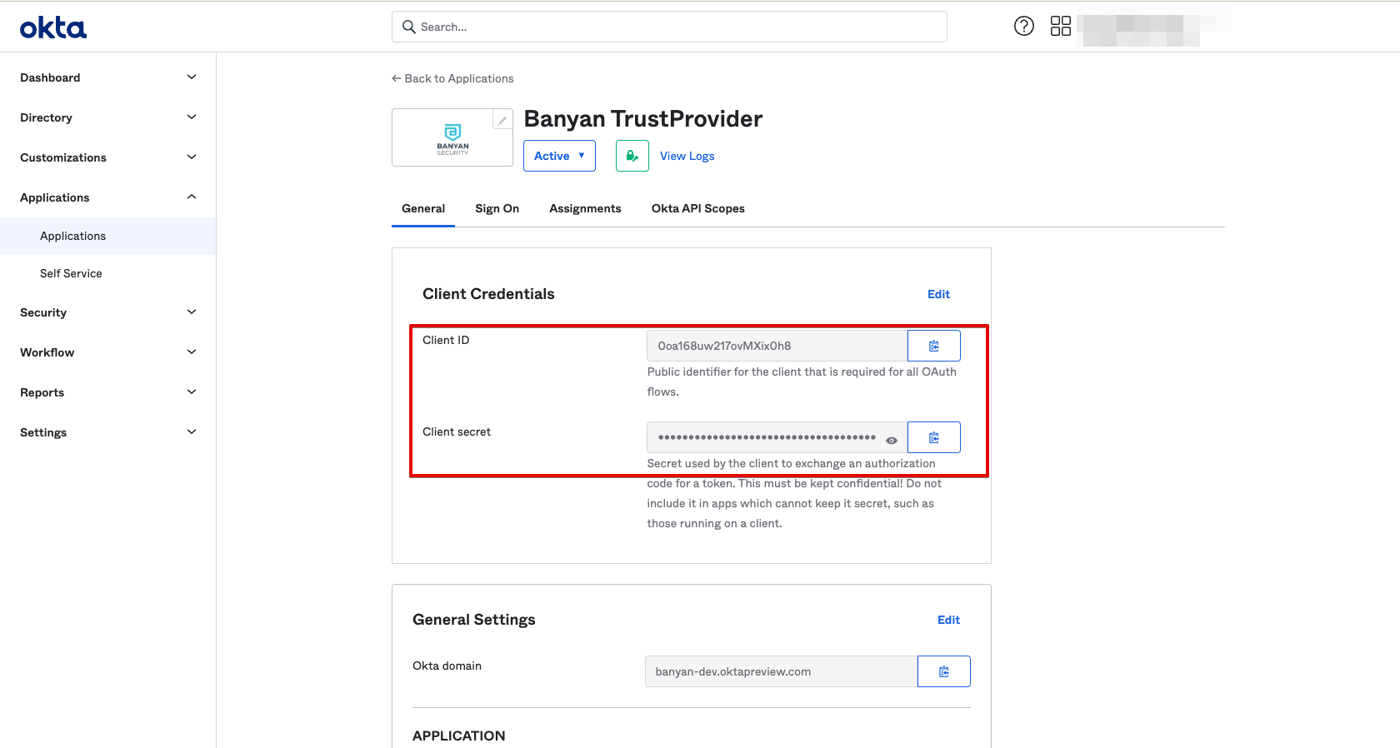Go back to Applications list

pyautogui.click(x=452, y=78)
